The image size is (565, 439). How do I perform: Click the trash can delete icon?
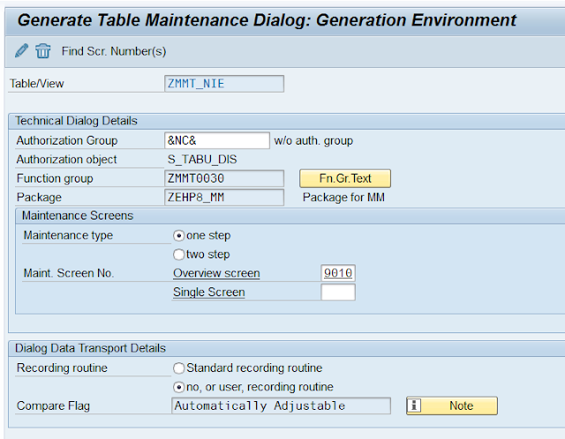(x=43, y=51)
